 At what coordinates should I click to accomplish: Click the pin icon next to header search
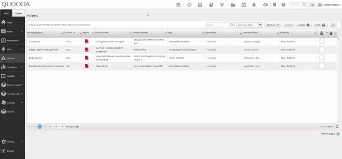pos(312,5)
